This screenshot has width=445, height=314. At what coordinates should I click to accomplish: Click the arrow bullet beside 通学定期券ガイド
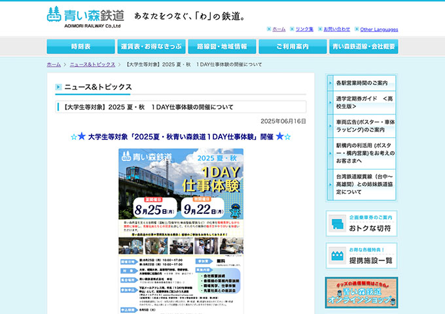click(x=330, y=103)
